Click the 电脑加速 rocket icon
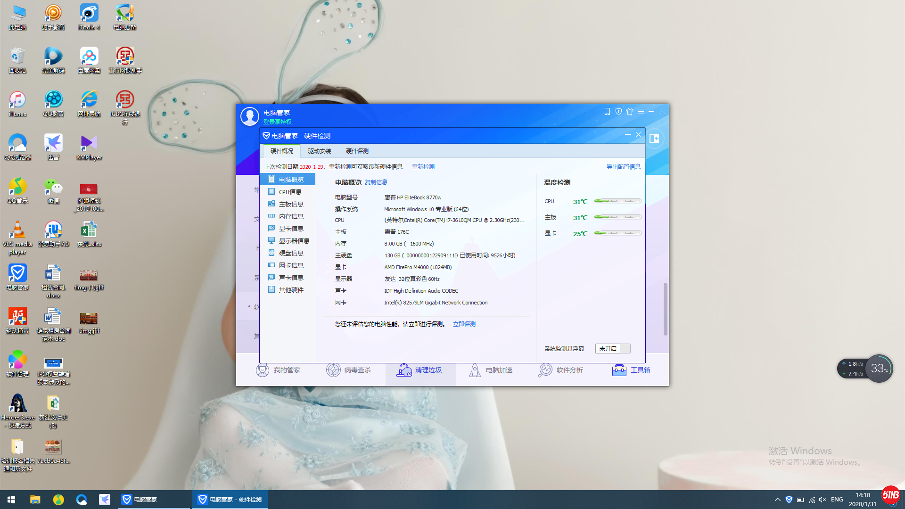Viewport: 905px width, 509px height. pyautogui.click(x=475, y=370)
